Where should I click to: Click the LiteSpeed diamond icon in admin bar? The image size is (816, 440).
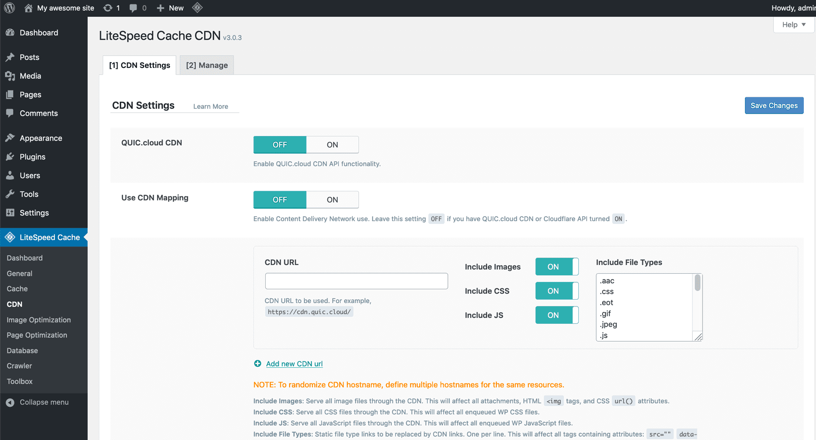tap(197, 8)
